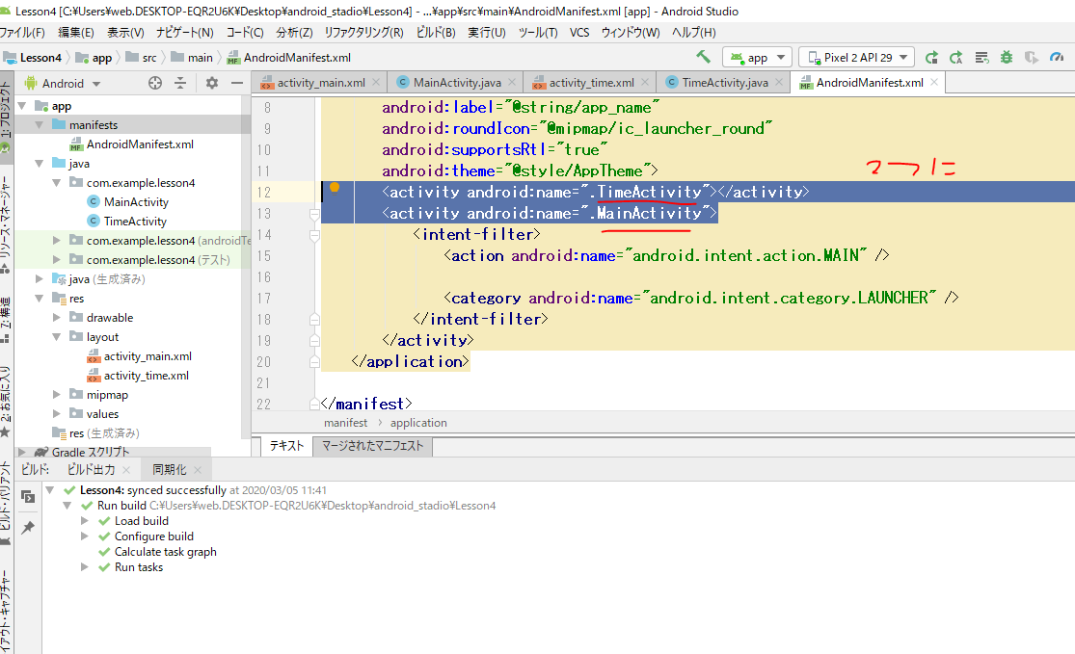Click the intention lightbulb on line 12
1075x654 pixels.
[335, 188]
